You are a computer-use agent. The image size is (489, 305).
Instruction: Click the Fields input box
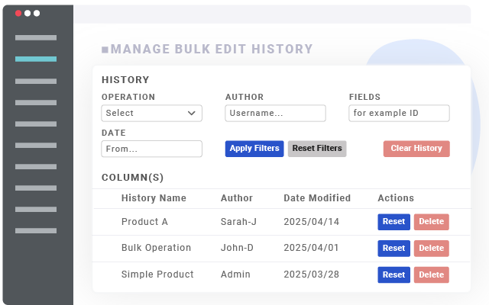pos(399,113)
